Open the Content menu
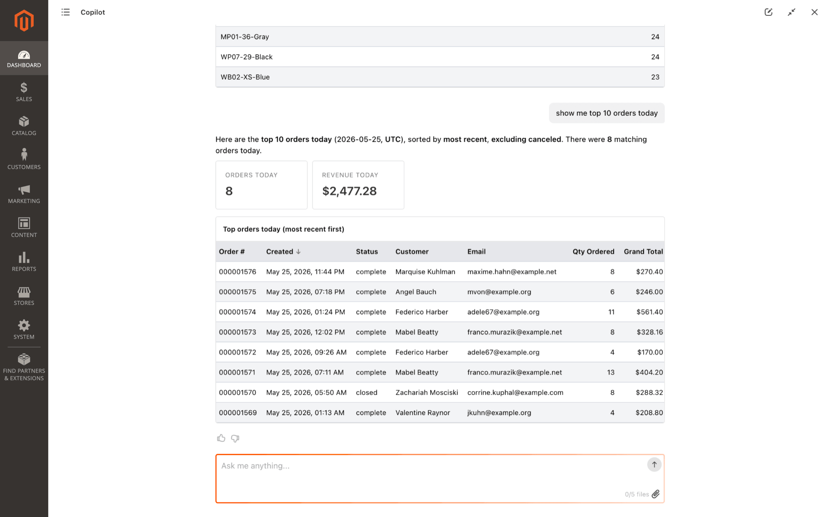The width and height of the screenshot is (829, 517). pos(24,228)
